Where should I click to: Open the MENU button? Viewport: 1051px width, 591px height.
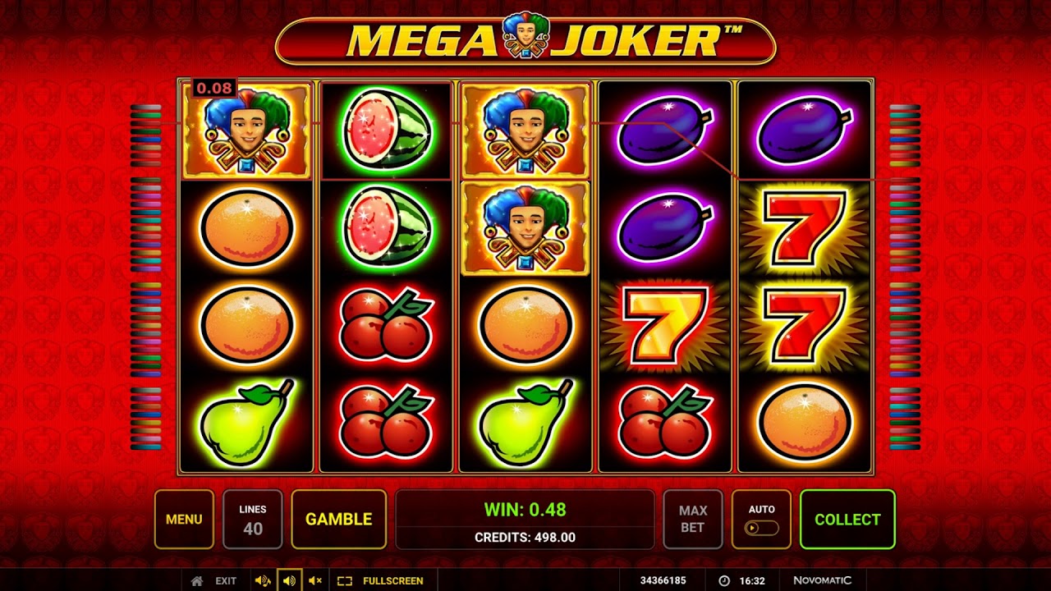coord(184,520)
